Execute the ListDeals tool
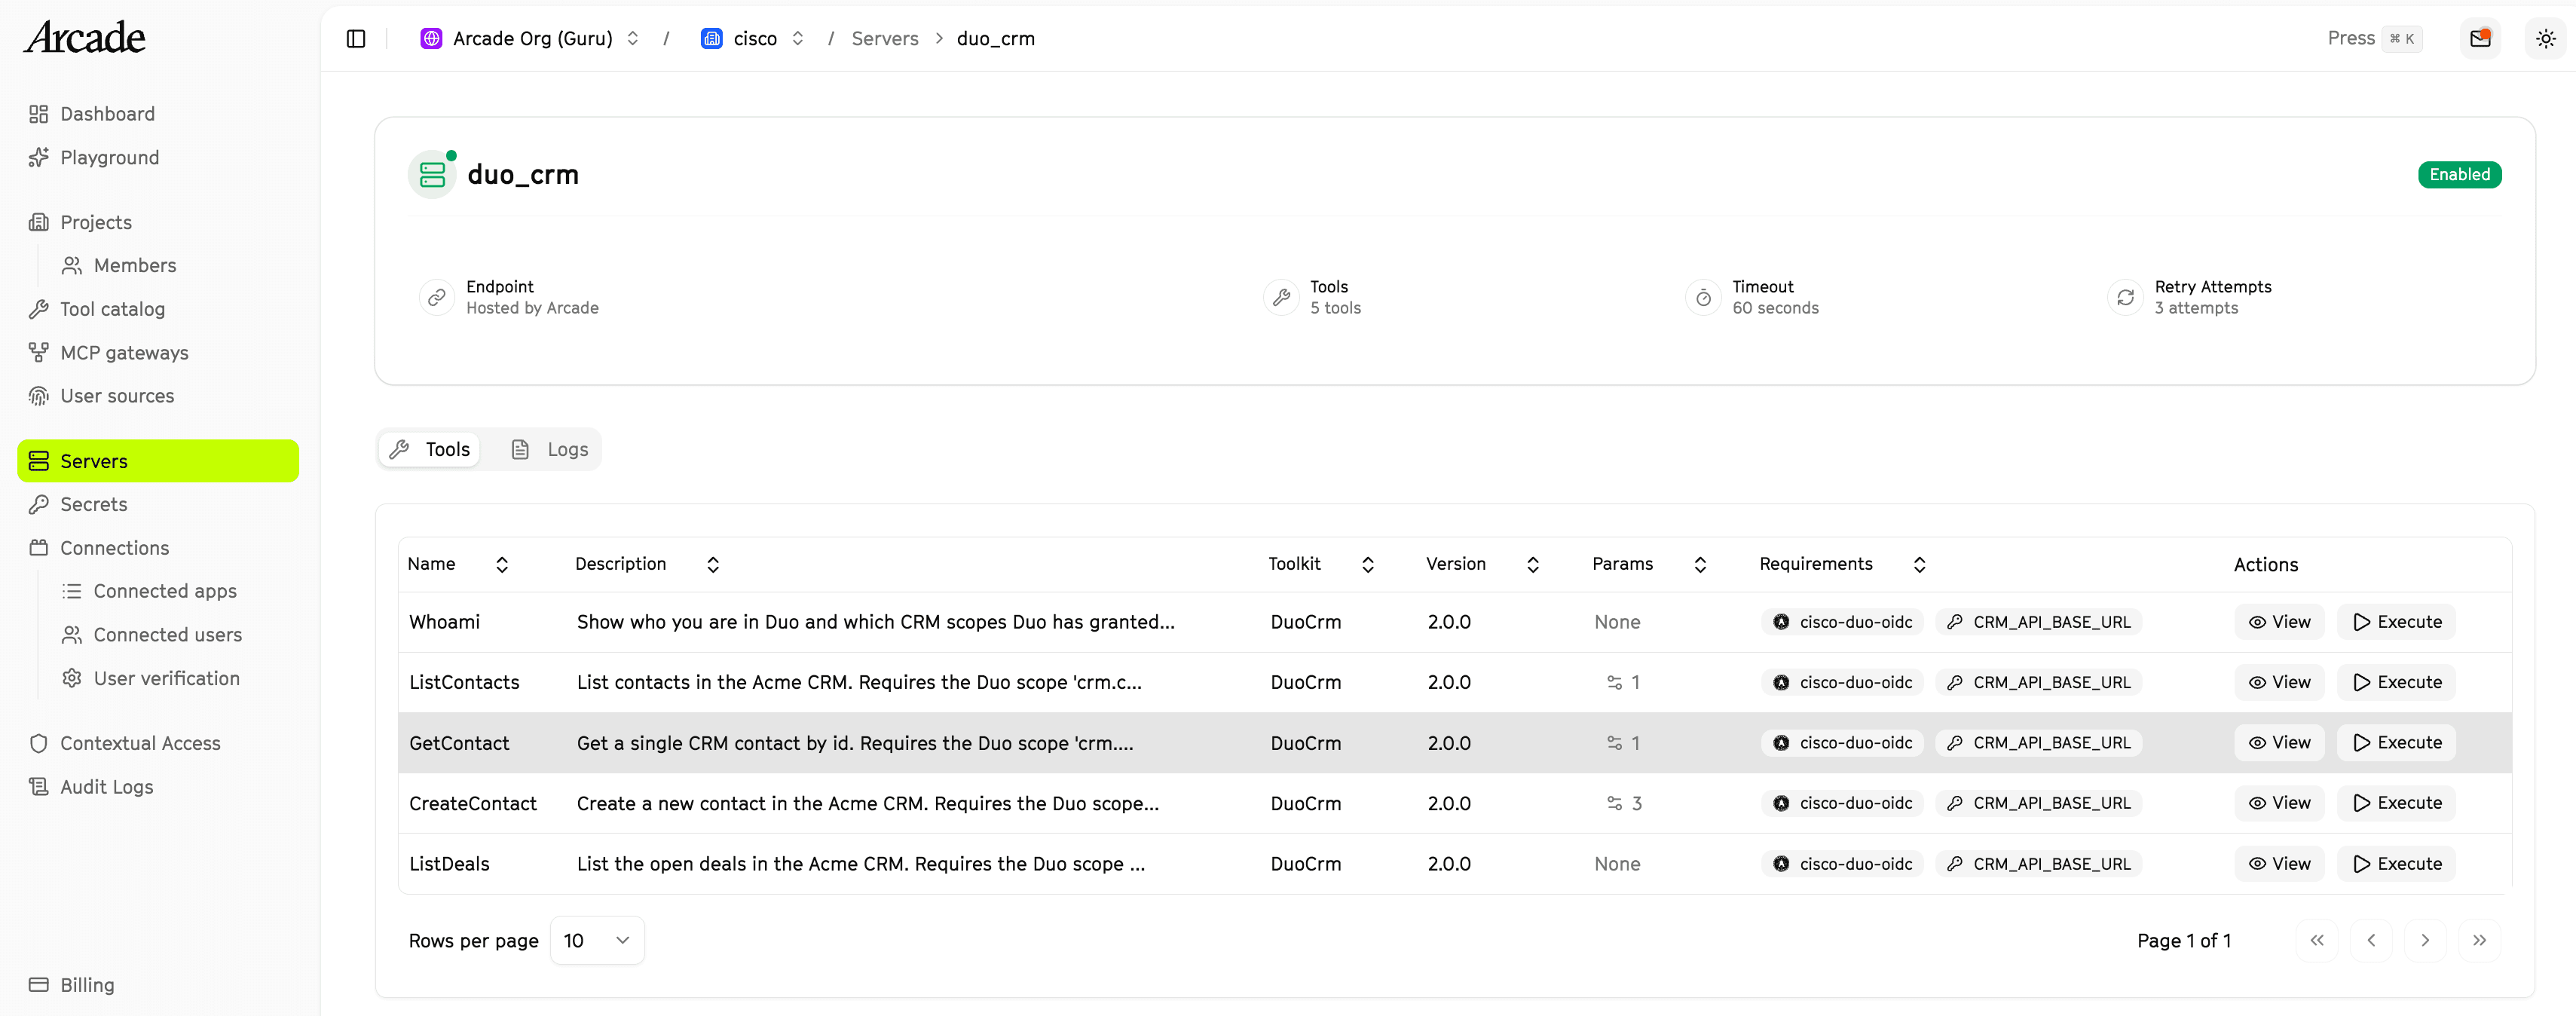This screenshot has height=1016, width=2576. point(2396,864)
